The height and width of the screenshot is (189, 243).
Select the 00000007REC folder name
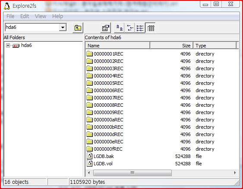108,98
